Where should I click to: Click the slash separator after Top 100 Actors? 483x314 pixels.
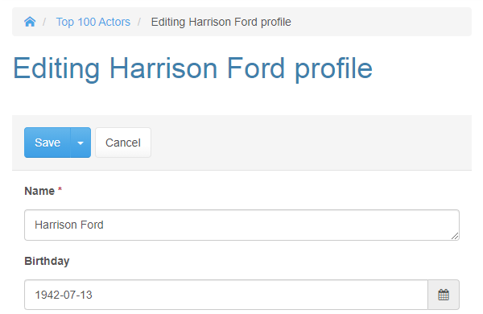(x=139, y=22)
